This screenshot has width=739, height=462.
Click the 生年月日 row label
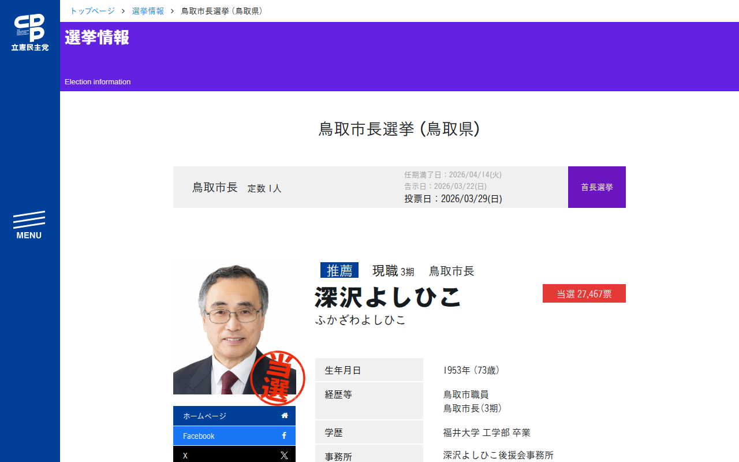click(x=369, y=370)
